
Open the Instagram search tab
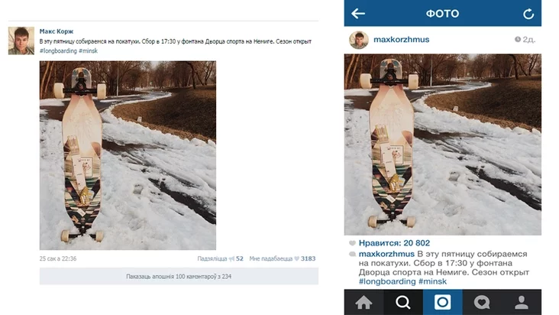point(403,303)
